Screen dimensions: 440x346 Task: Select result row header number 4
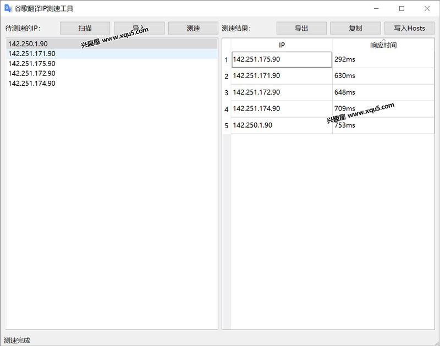point(227,109)
